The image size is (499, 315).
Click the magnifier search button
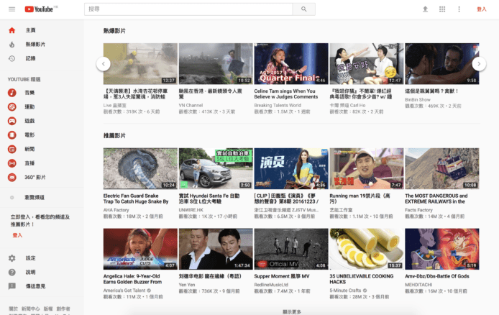(303, 9)
